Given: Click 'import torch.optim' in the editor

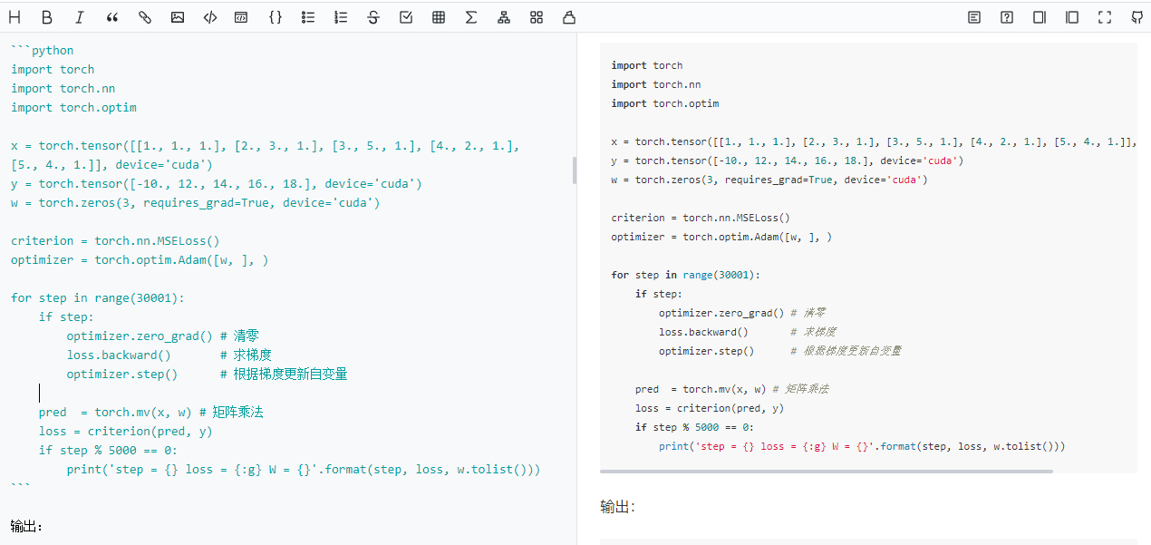Looking at the screenshot, I should point(73,107).
